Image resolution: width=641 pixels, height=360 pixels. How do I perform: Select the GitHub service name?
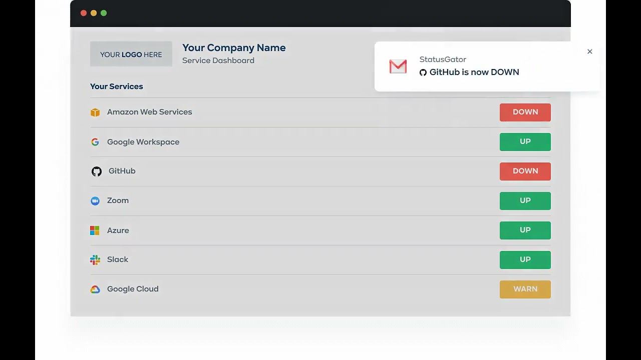pos(122,171)
